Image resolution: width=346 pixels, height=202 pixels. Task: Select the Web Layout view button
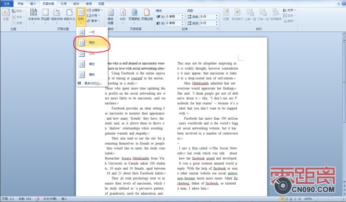pyautogui.click(x=291, y=199)
